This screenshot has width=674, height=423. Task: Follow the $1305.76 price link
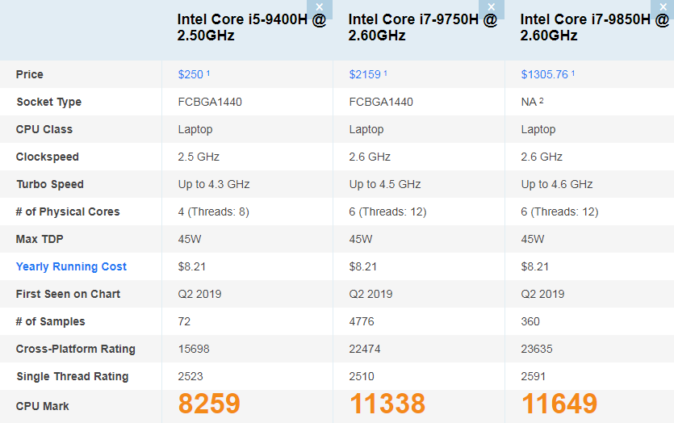pyautogui.click(x=545, y=74)
